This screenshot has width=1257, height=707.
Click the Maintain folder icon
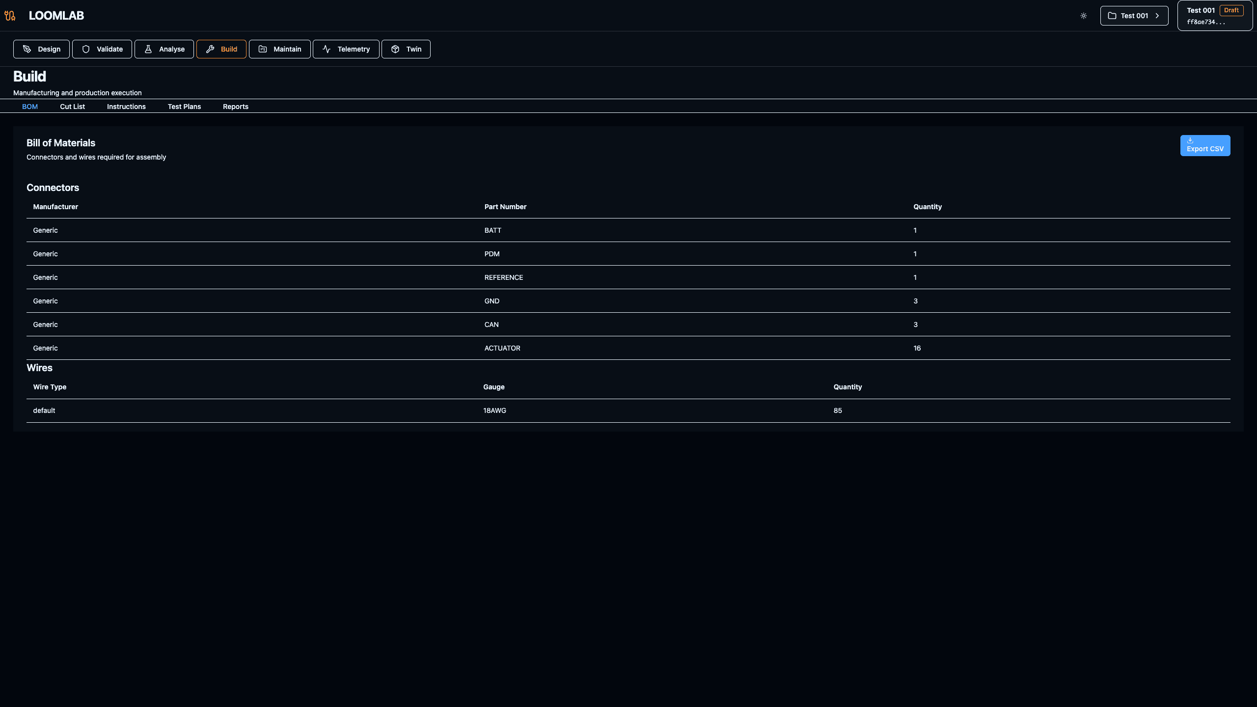[x=263, y=49]
